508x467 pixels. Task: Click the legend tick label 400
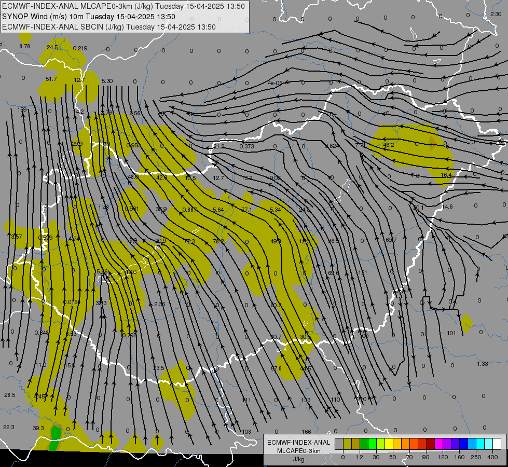[492, 457]
